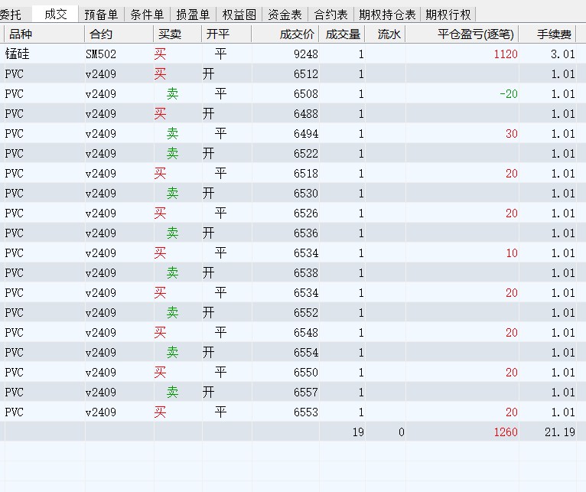Select the trade priced 6552

pyautogui.click(x=293, y=312)
